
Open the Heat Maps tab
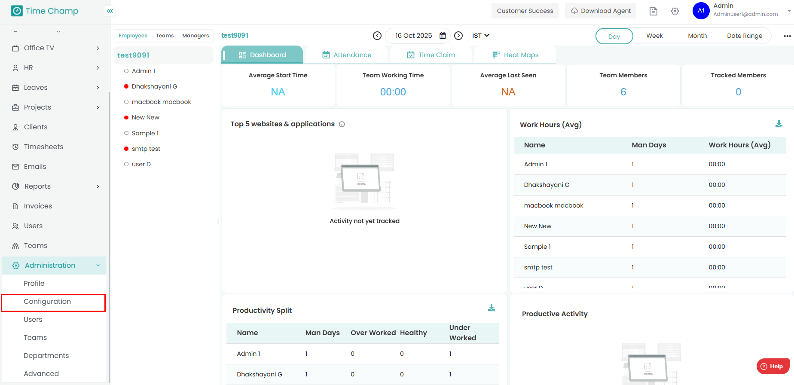tap(515, 55)
